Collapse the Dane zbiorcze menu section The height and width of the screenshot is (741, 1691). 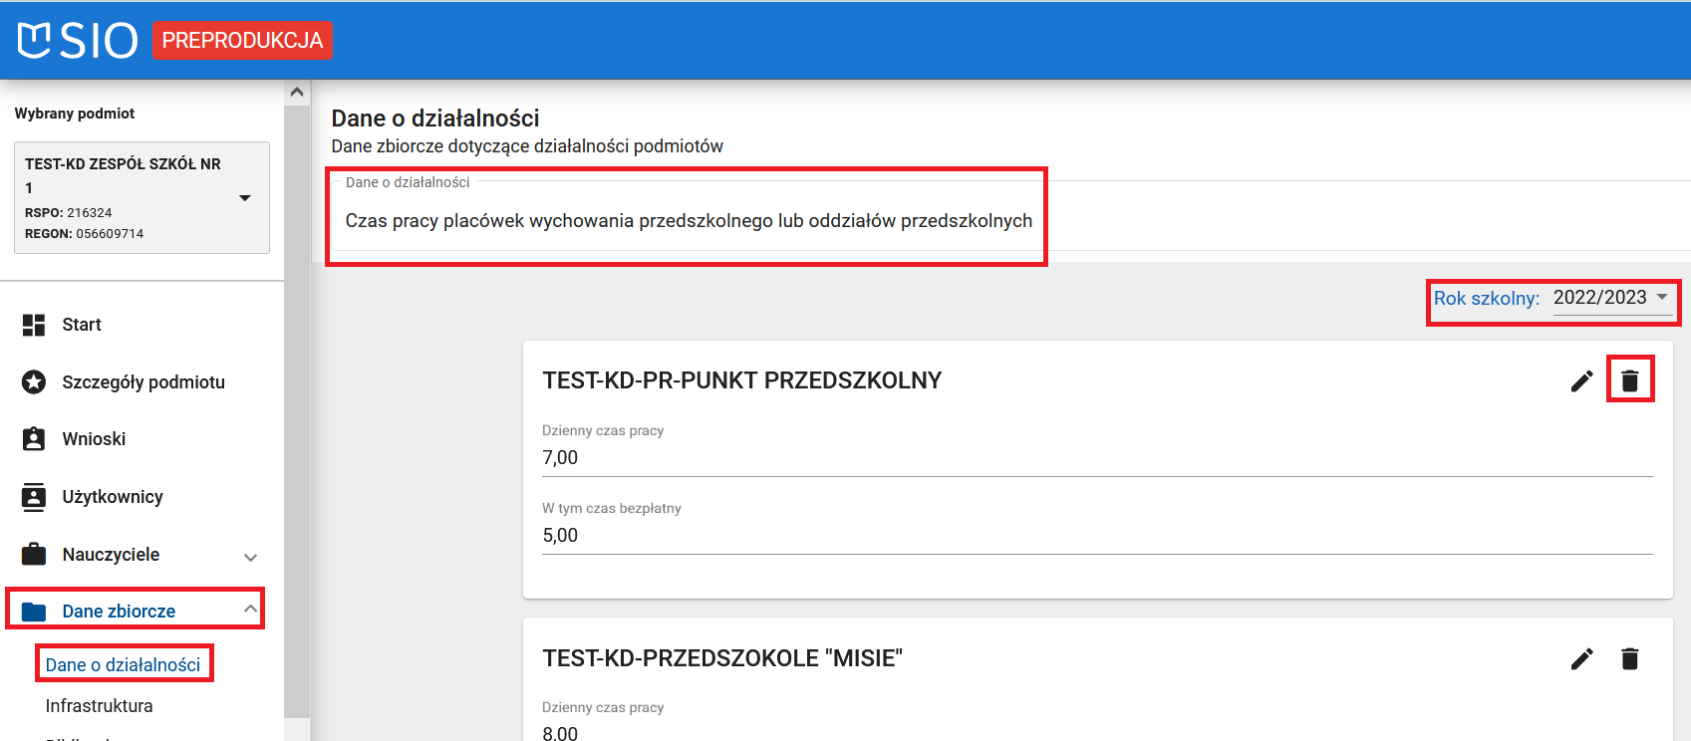(x=250, y=610)
